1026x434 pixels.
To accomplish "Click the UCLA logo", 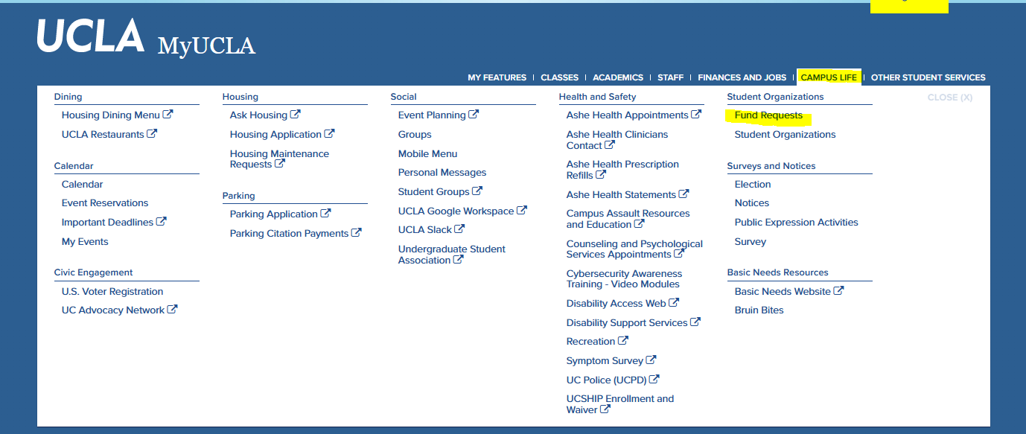I will point(90,36).
